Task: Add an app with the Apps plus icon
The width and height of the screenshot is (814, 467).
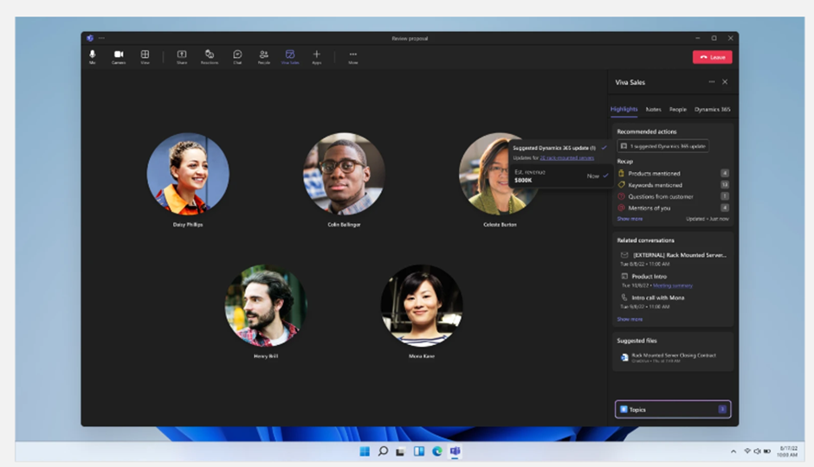Action: [x=317, y=56]
